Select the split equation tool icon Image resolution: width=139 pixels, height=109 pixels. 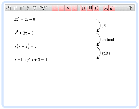[x=106, y=8]
